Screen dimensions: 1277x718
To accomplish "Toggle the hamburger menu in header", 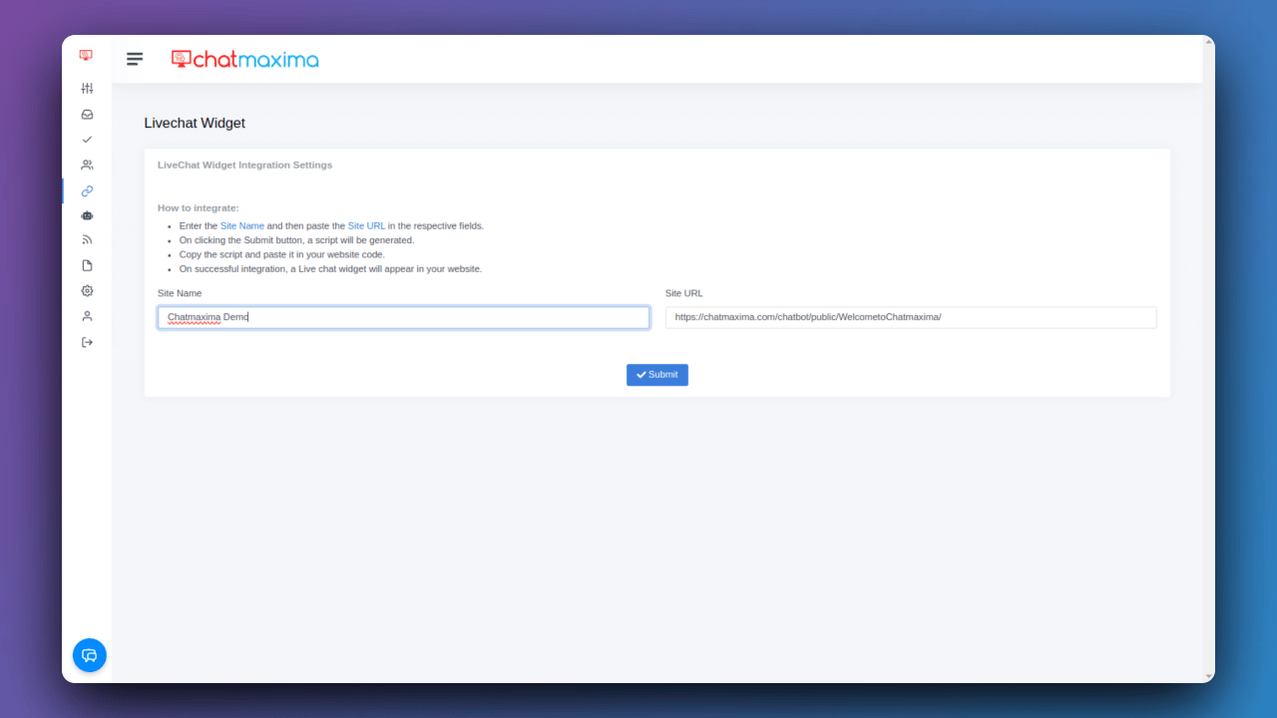I will (135, 59).
